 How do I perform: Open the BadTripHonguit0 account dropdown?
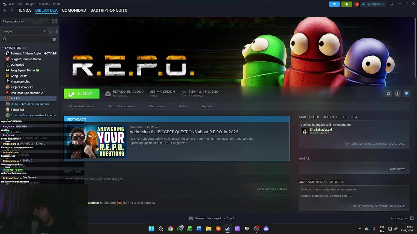pos(369,4)
